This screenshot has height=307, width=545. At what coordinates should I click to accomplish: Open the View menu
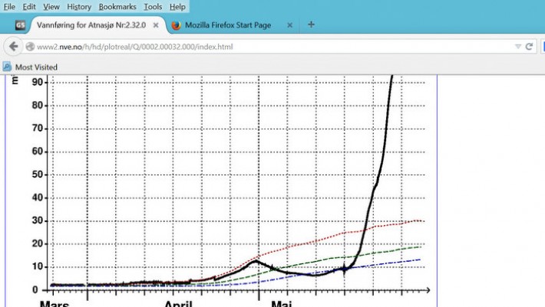click(51, 6)
